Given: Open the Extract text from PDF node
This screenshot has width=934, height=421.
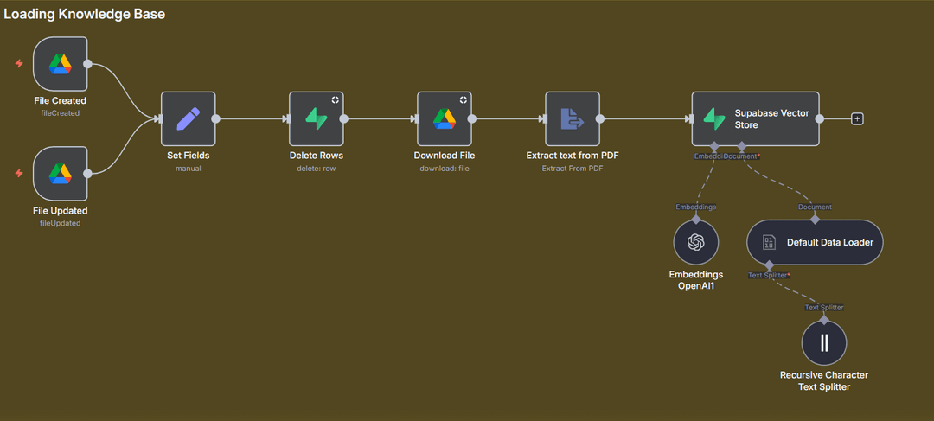Looking at the screenshot, I should [572, 119].
